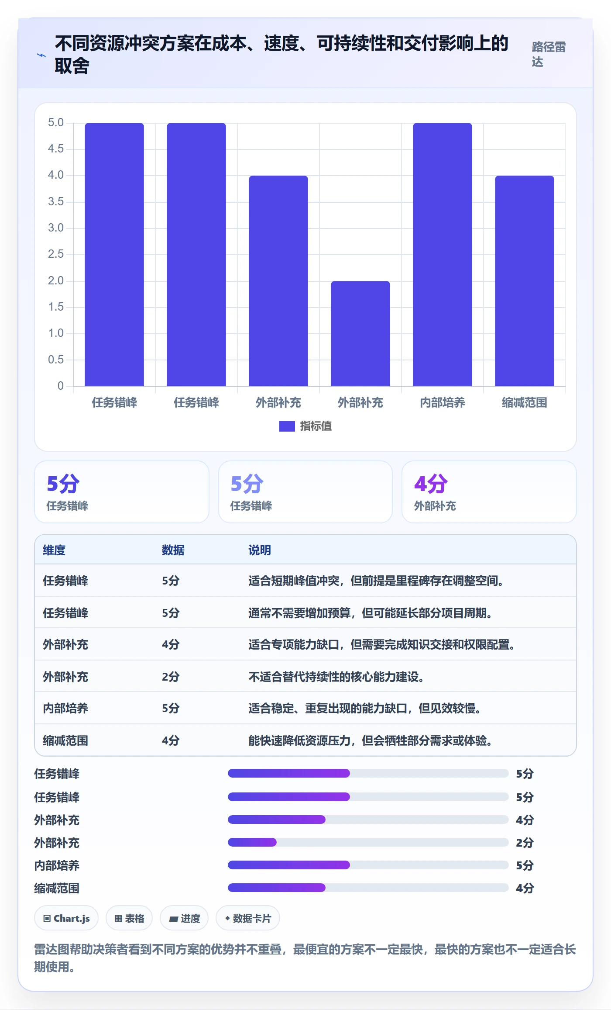This screenshot has height=1010, width=611.
Task: Select table text 适合稳定、重复出现的能力缺口，但见效较慢。
Action: coord(365,708)
